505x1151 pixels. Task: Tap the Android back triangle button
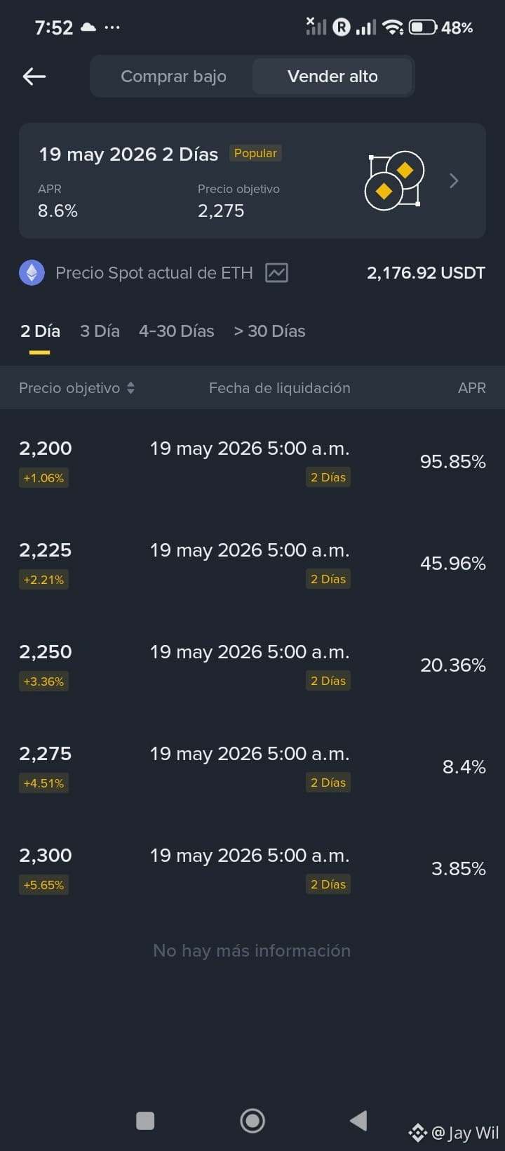coord(358,1121)
